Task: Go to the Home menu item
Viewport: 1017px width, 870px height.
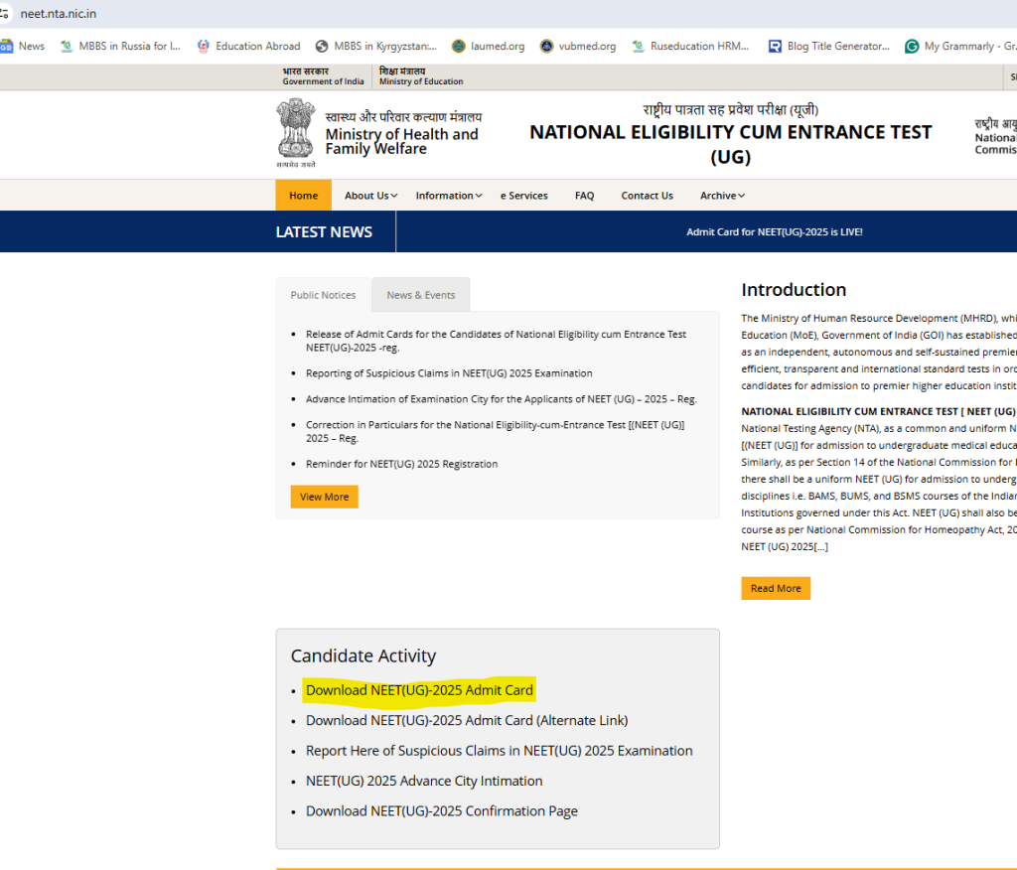Action: [x=304, y=196]
